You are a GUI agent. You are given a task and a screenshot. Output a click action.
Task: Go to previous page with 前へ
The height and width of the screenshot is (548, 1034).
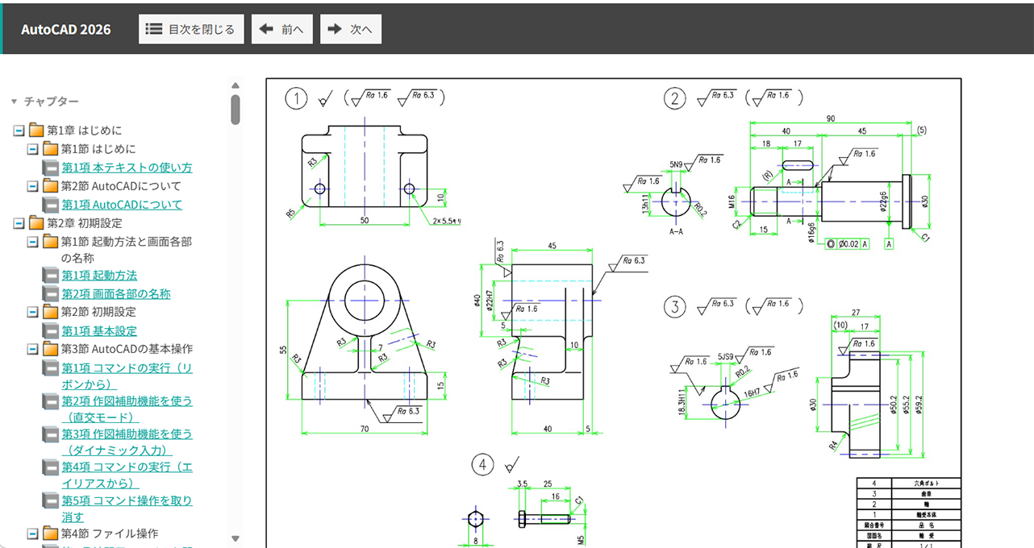click(x=281, y=29)
